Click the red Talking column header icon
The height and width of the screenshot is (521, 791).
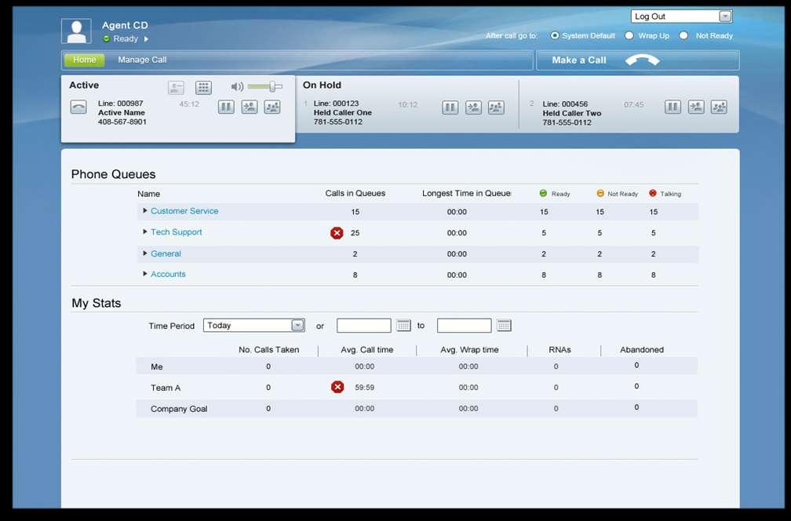653,193
